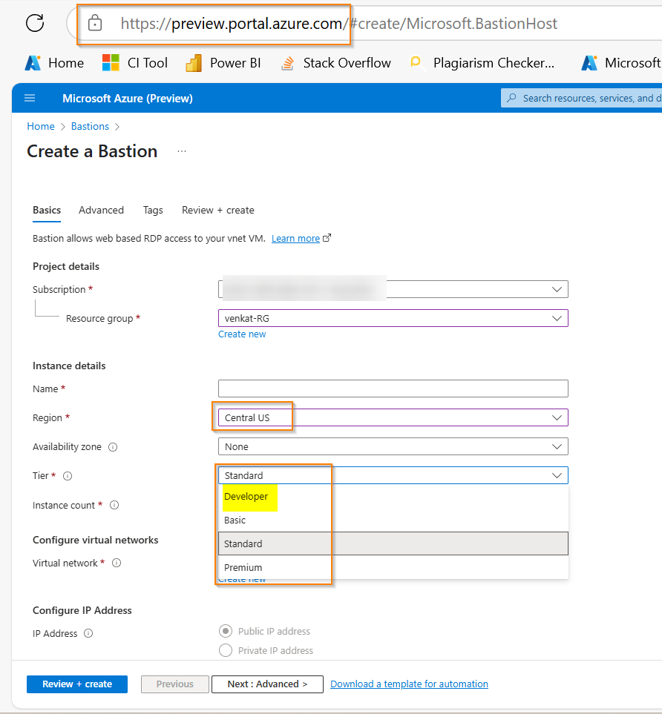Focus the Name input field

click(393, 389)
